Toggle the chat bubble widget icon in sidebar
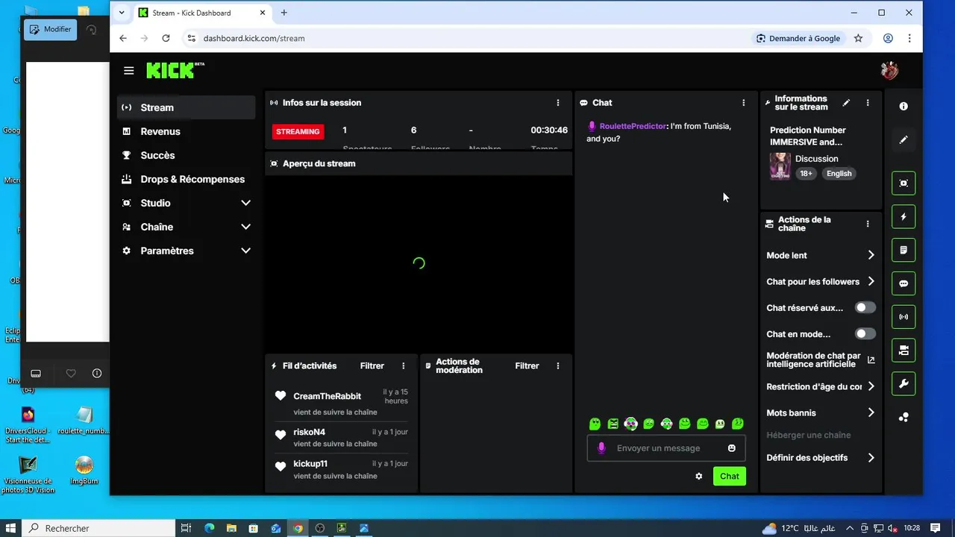955x537 pixels. tap(904, 283)
